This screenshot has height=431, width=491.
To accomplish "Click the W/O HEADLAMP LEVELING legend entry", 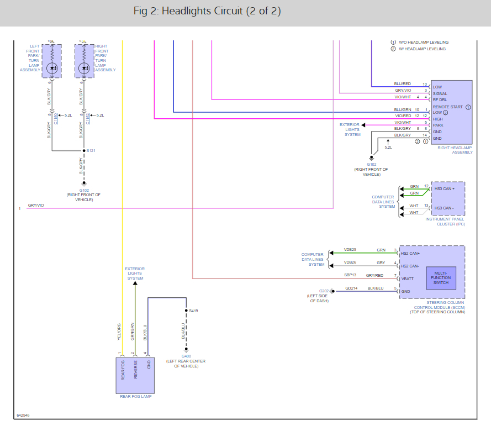I will 420,43.
